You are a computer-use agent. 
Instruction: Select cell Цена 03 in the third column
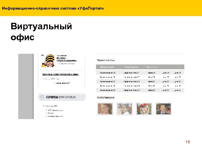click(151, 82)
